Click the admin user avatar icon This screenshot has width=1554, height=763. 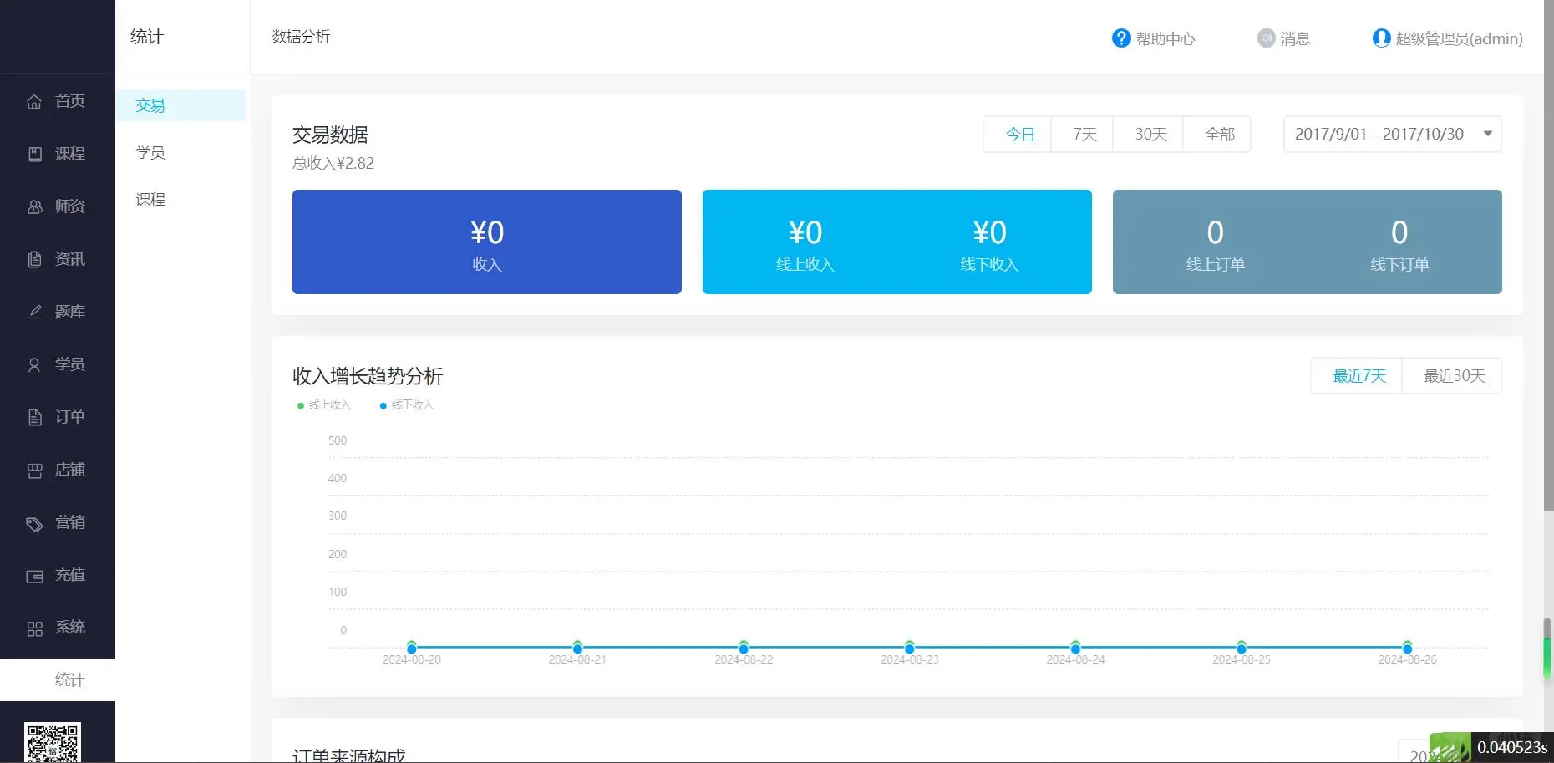point(1381,38)
